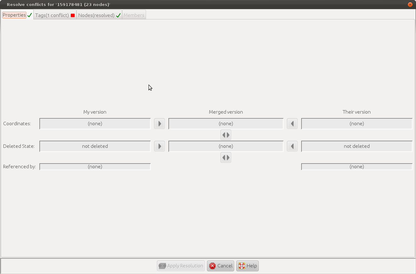Undecide the coordinates conflict with double arrow
Viewport: 416px width, 274px height.
pyautogui.click(x=226, y=135)
